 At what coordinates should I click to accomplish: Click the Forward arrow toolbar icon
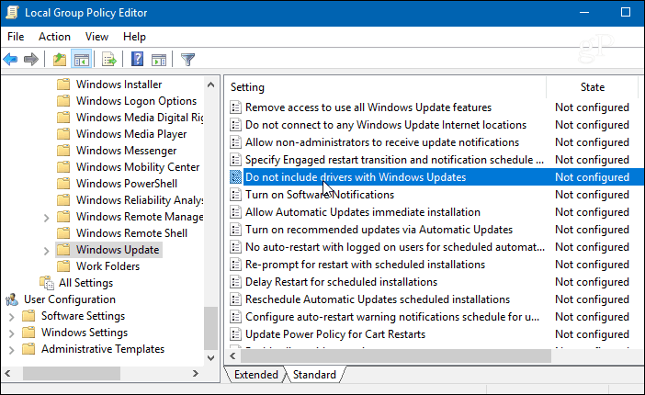(31, 60)
